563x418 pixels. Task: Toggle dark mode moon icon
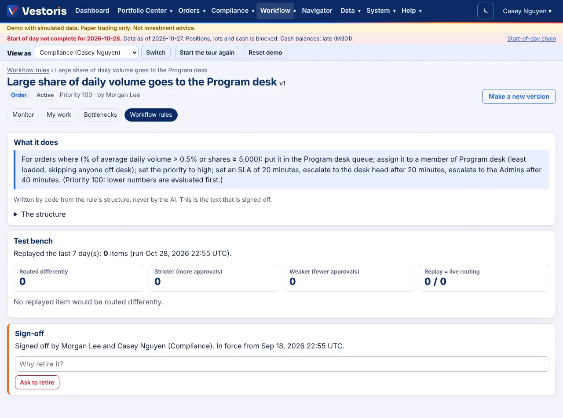pos(486,11)
